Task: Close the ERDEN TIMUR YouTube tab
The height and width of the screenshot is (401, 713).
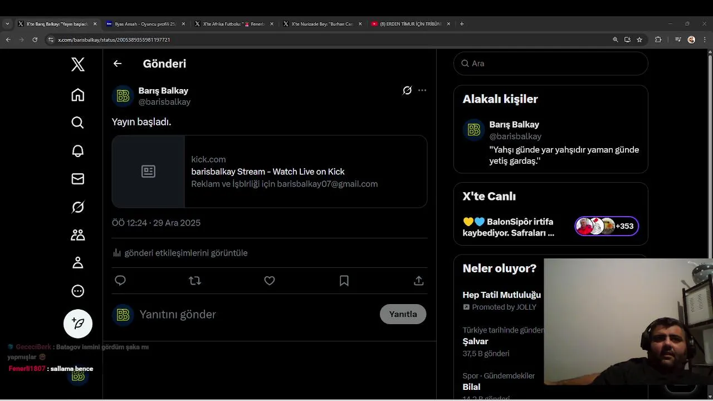Action: point(448,24)
